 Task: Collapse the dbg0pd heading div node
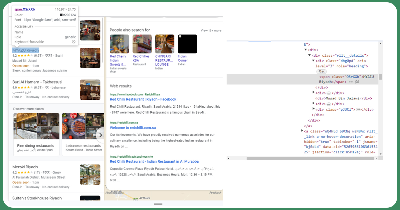point(313,61)
